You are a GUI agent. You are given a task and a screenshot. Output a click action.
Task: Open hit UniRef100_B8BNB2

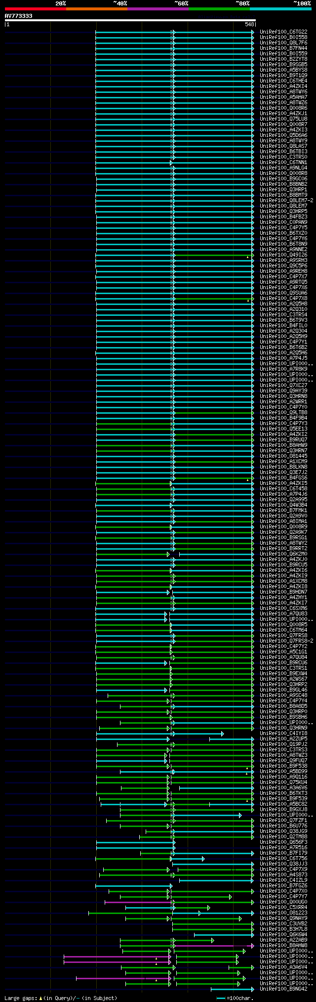(x=283, y=184)
